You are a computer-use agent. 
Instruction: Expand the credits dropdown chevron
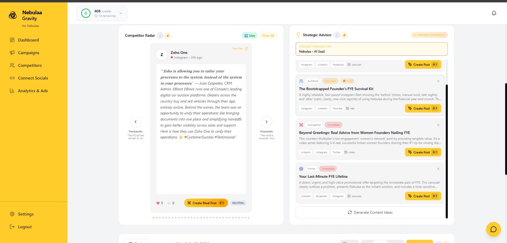(121, 13)
